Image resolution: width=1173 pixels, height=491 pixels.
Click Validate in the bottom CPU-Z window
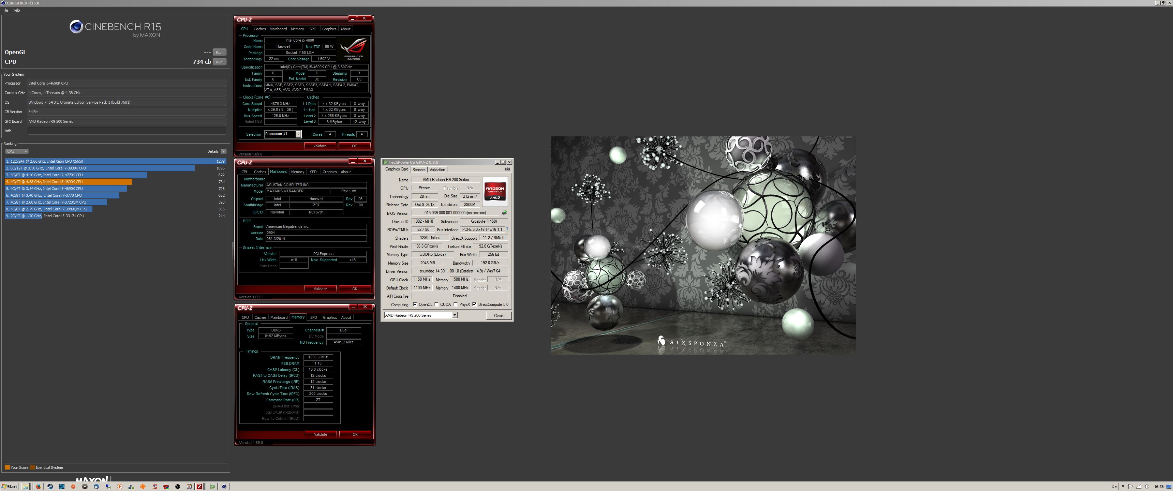(321, 434)
